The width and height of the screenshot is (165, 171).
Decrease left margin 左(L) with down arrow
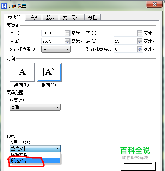click(x=67, y=43)
